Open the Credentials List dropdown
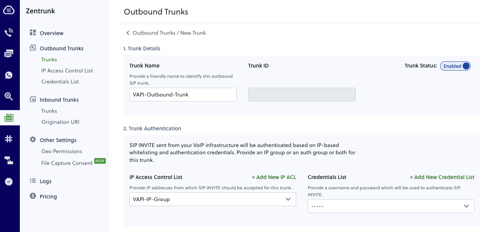This screenshot has height=232, width=481. click(391, 206)
